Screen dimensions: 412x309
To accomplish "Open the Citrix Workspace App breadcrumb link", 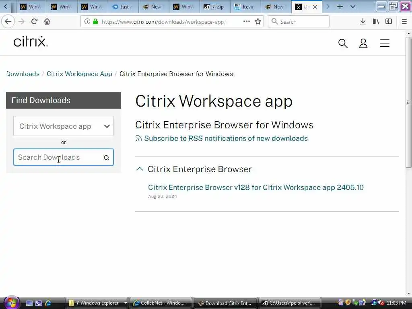I will pos(79,74).
